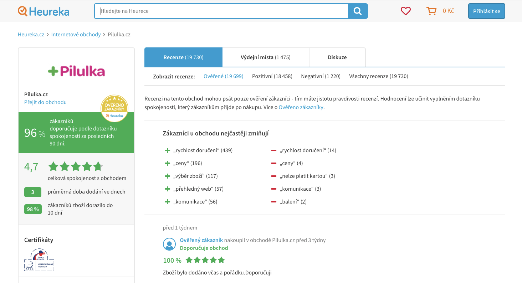Click the overall star rating next to 4,7
Viewport: 522px width, 283px height.
tap(76, 166)
